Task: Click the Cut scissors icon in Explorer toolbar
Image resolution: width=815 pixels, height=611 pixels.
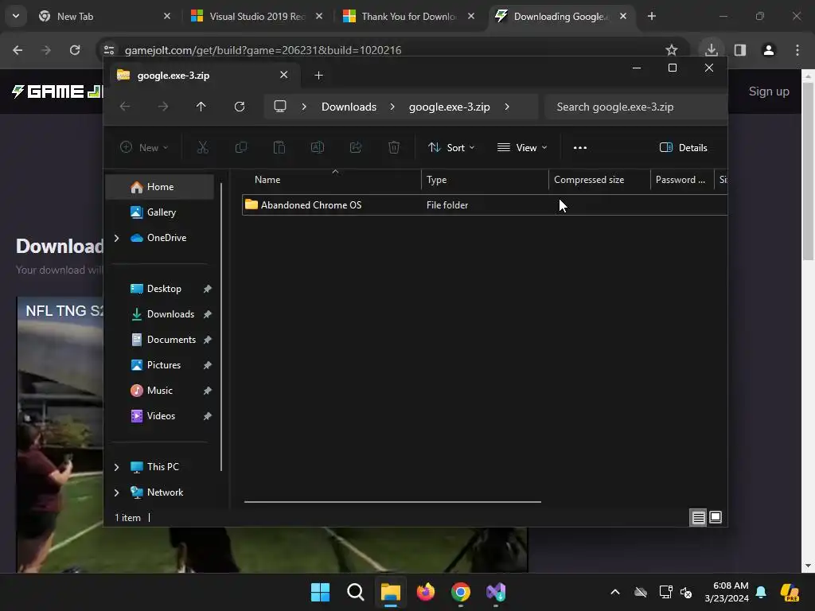Action: pyautogui.click(x=203, y=147)
